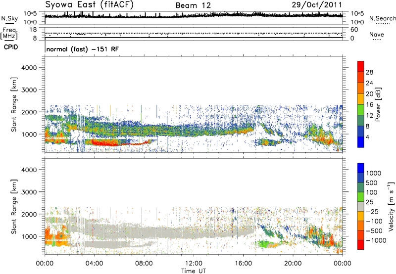396x274 pixels.
Task: Select the '16:00' time tick label
Action: tap(243, 264)
